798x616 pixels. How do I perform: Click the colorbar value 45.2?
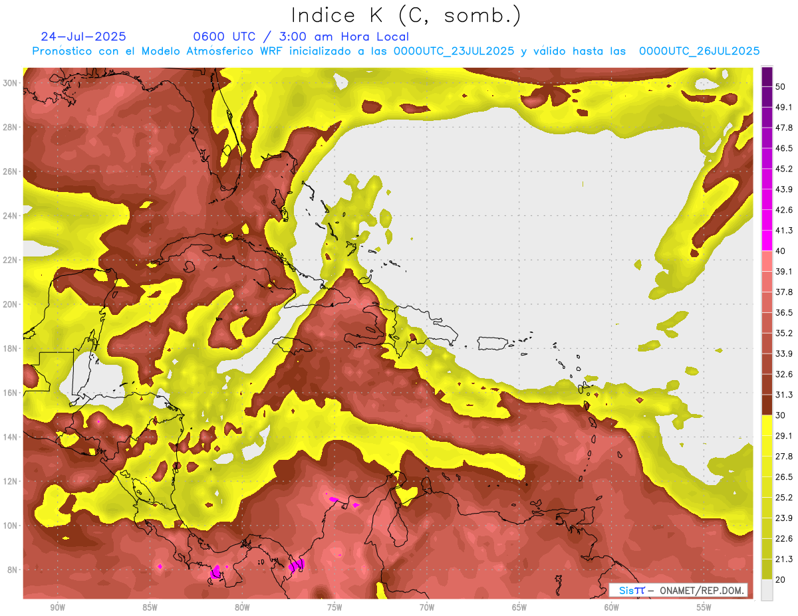pos(784,169)
